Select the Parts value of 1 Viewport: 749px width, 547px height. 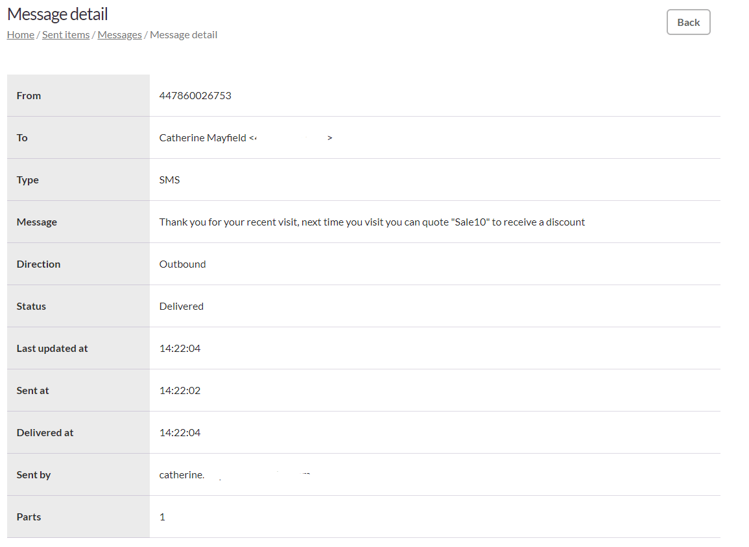(x=161, y=517)
